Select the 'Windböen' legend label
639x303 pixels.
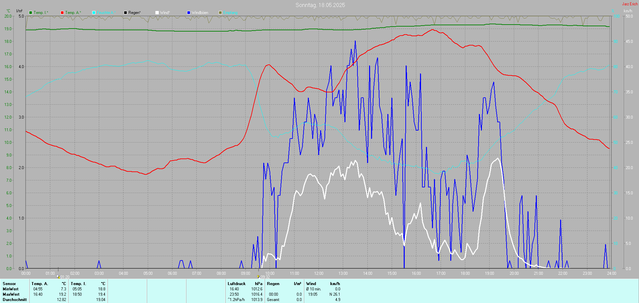pyautogui.click(x=200, y=13)
